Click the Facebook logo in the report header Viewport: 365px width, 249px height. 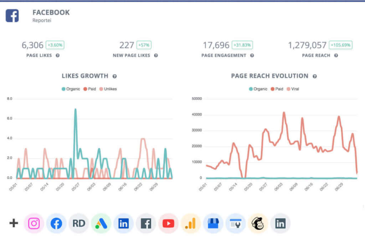point(12,16)
